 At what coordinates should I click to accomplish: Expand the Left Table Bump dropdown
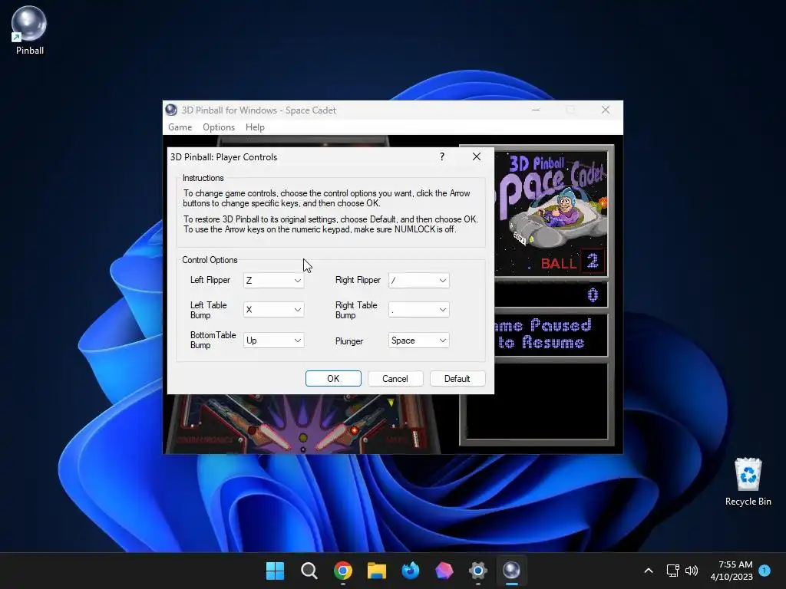coord(297,310)
